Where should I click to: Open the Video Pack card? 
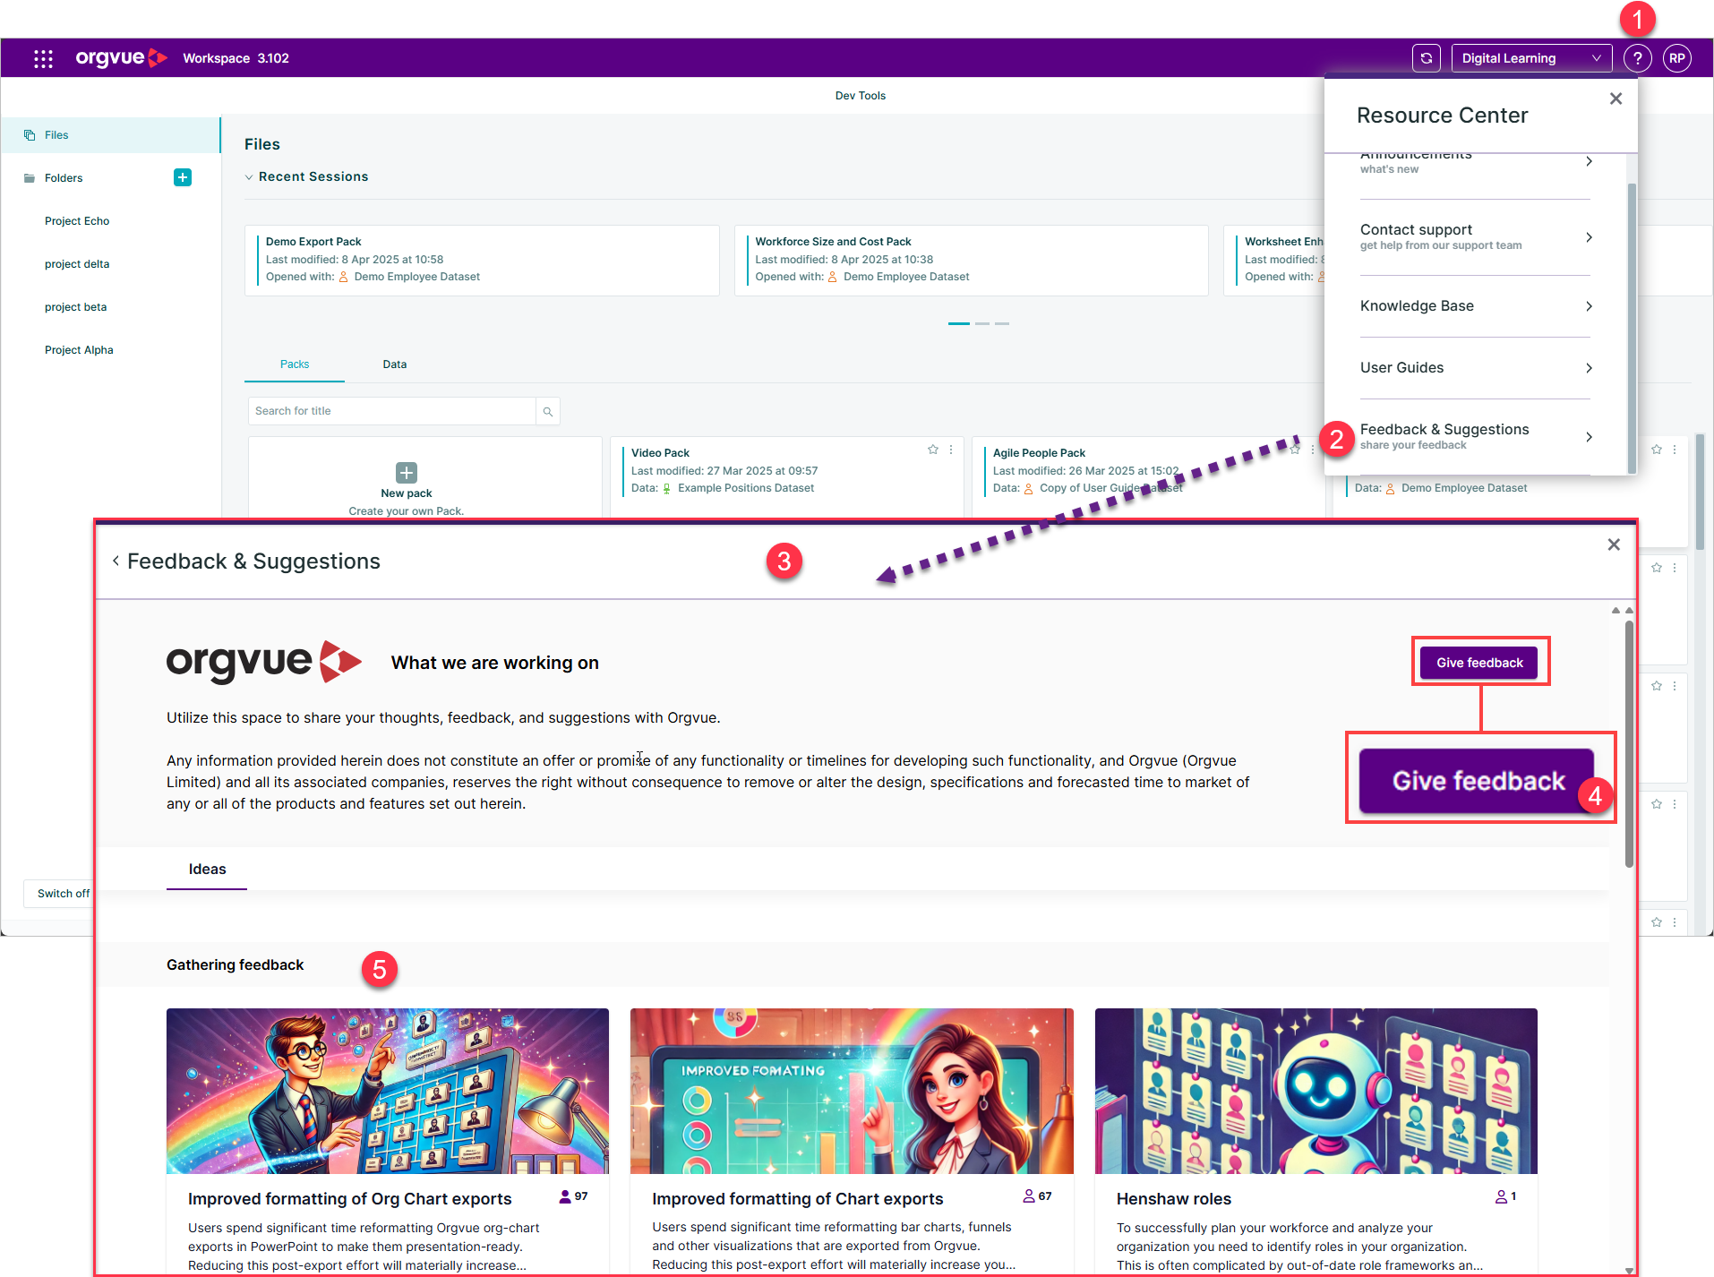click(x=786, y=476)
